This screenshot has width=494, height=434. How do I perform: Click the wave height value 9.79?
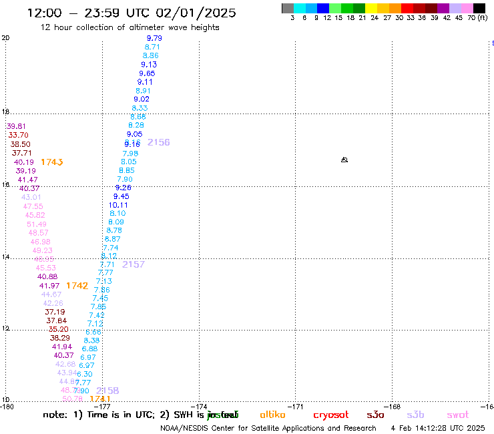click(x=154, y=38)
